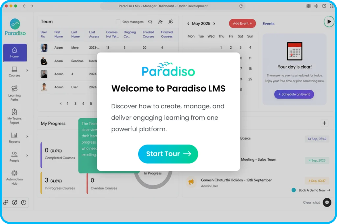Expand the People submenu chevron
Screen dimensions: 337x224
27,156
